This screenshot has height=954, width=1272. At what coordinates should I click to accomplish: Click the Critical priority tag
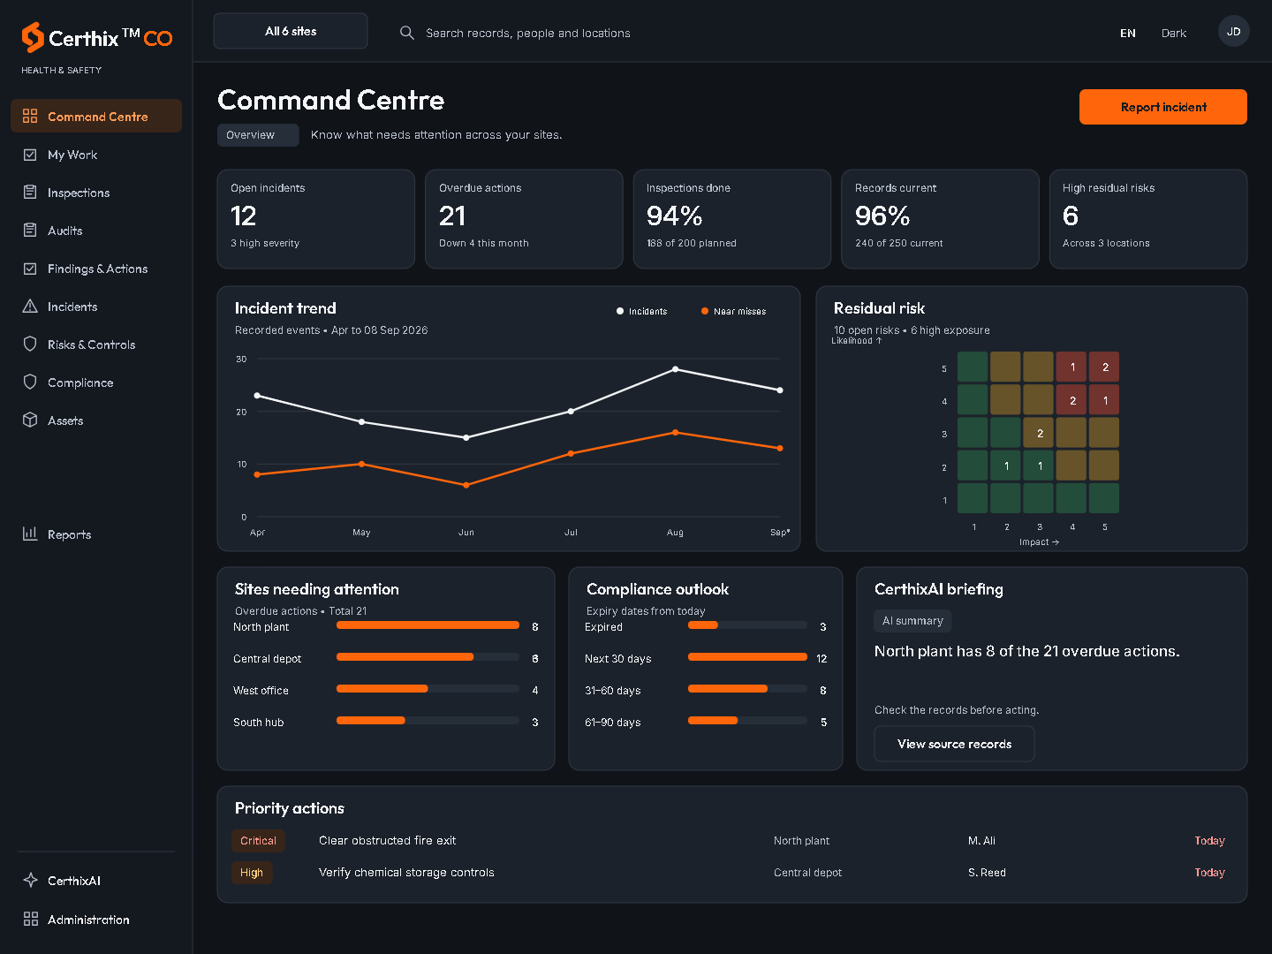(258, 841)
